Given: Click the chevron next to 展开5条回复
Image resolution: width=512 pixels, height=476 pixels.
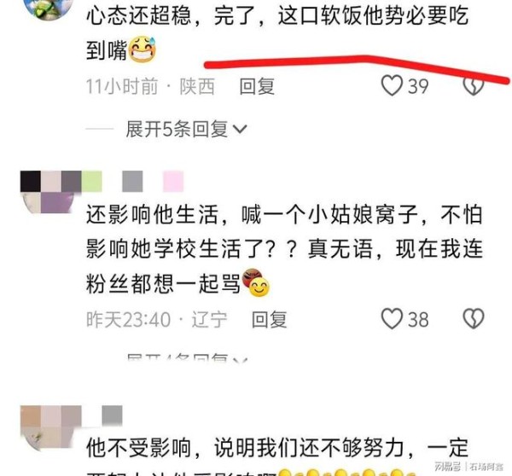Looking at the screenshot, I should (x=240, y=130).
